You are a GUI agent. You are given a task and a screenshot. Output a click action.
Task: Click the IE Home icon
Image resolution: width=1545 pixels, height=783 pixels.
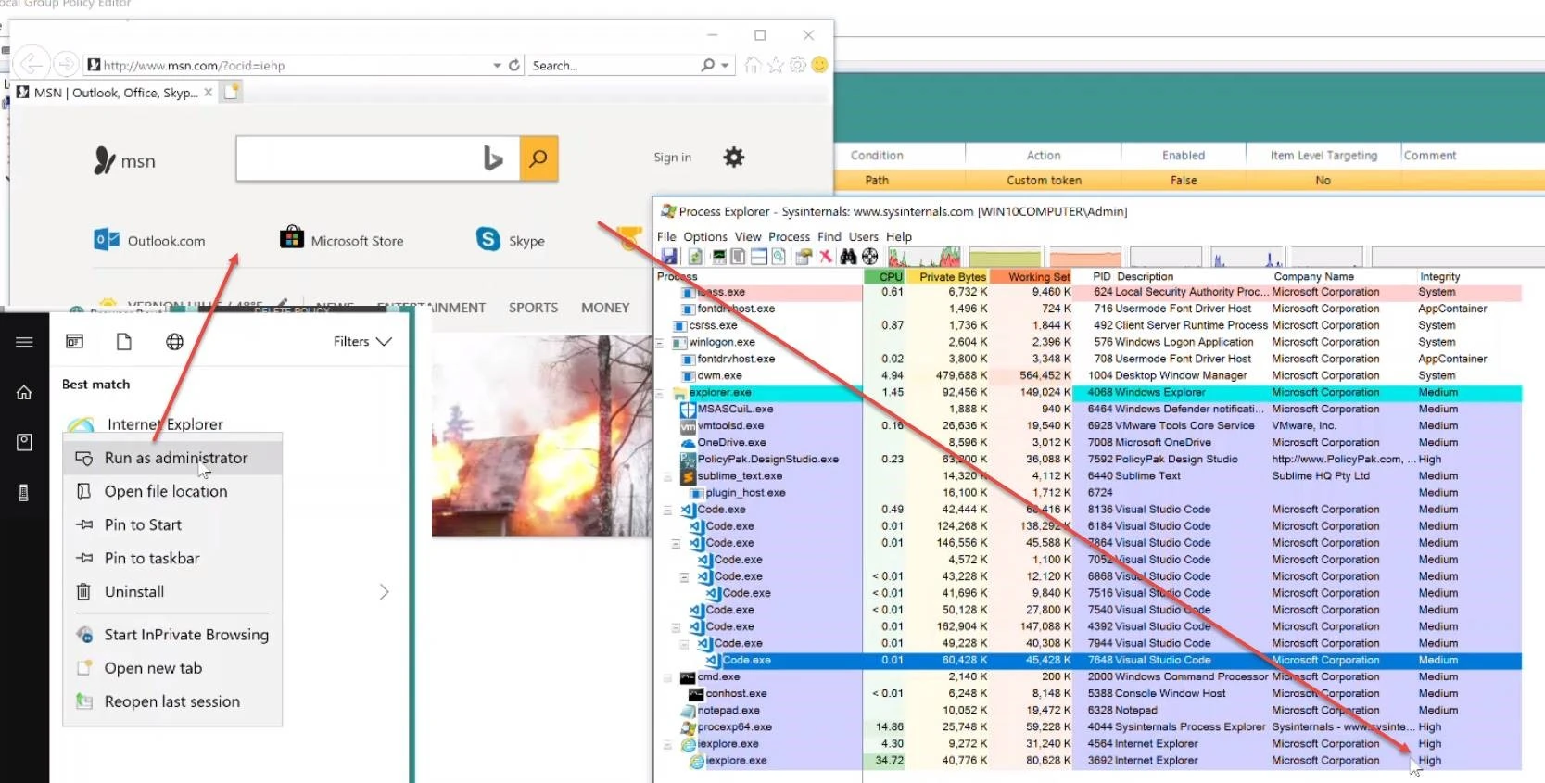point(753,65)
